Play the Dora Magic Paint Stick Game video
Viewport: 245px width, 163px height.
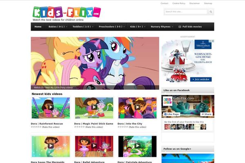(x=94, y=107)
